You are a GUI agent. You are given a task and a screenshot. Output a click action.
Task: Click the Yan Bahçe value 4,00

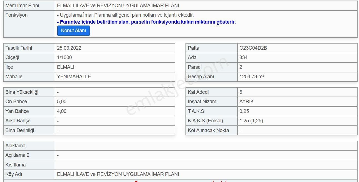tap(62, 111)
